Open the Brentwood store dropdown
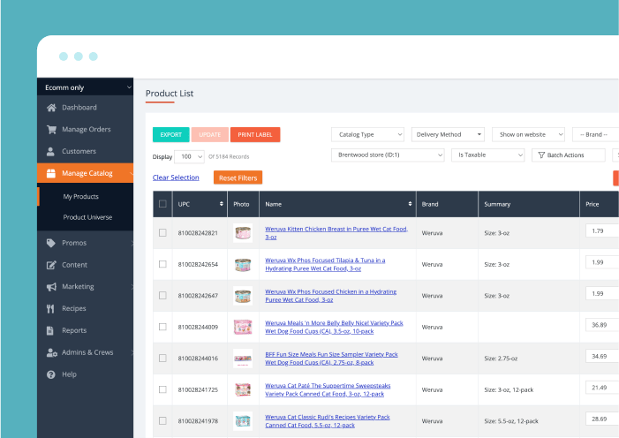Viewport: 619px width, 438px height. (x=388, y=155)
